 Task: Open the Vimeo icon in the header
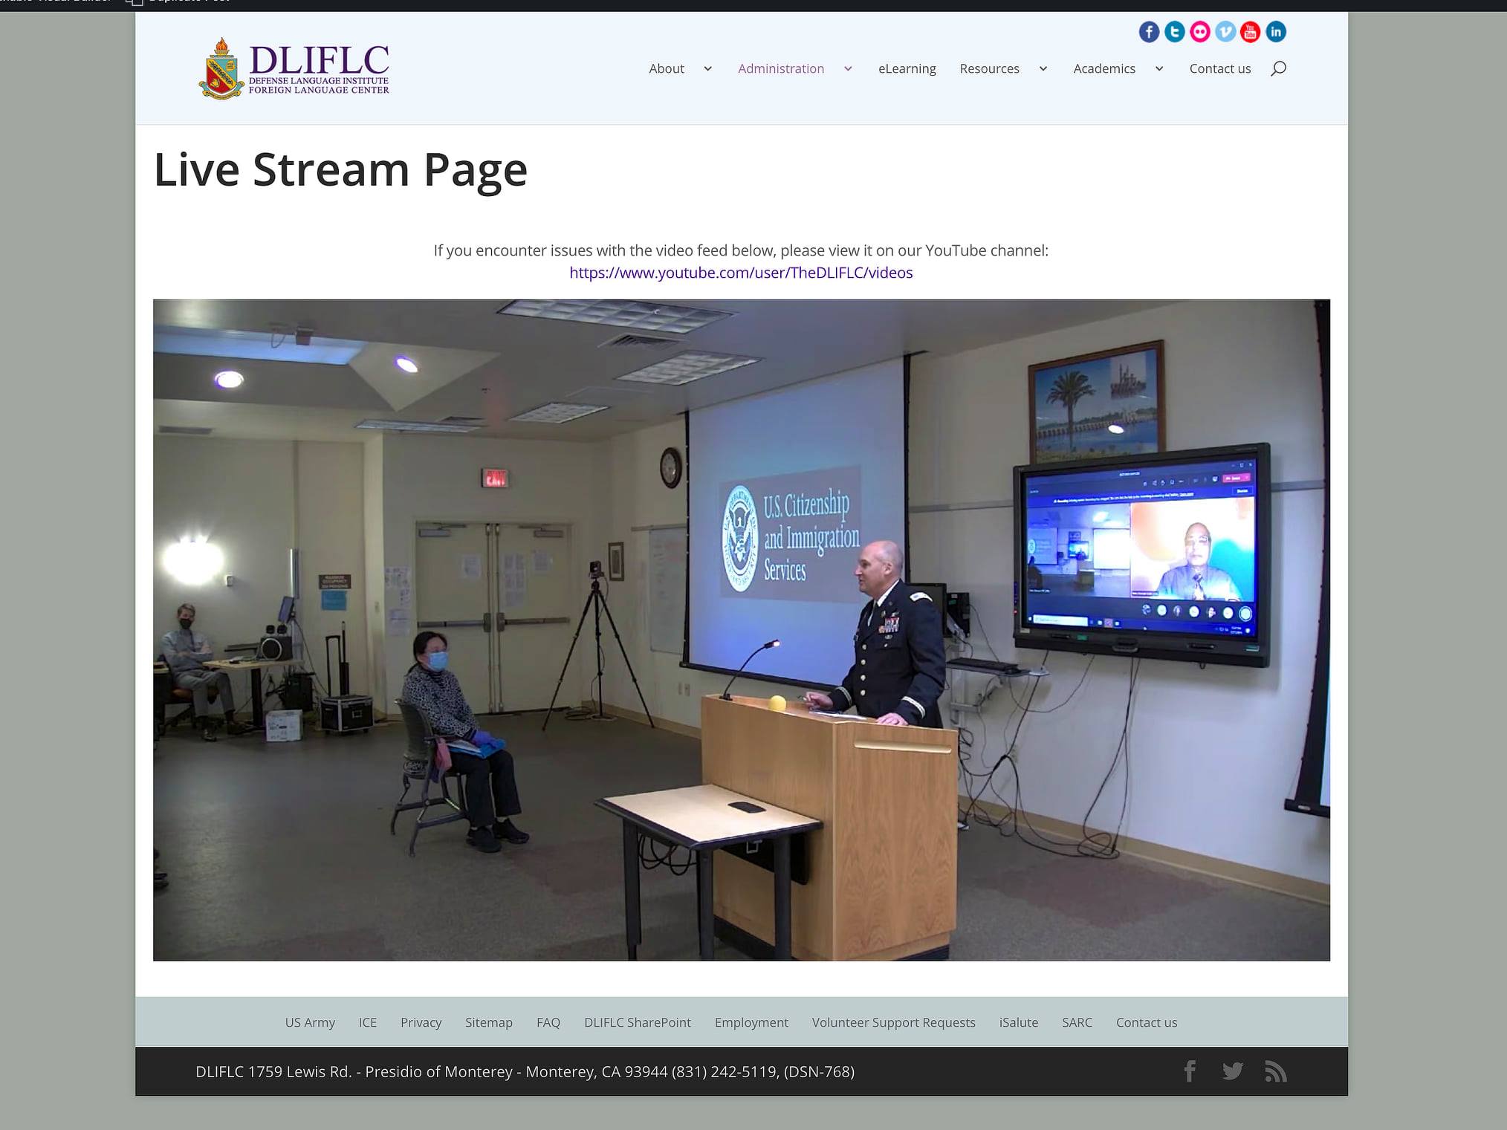coord(1225,32)
